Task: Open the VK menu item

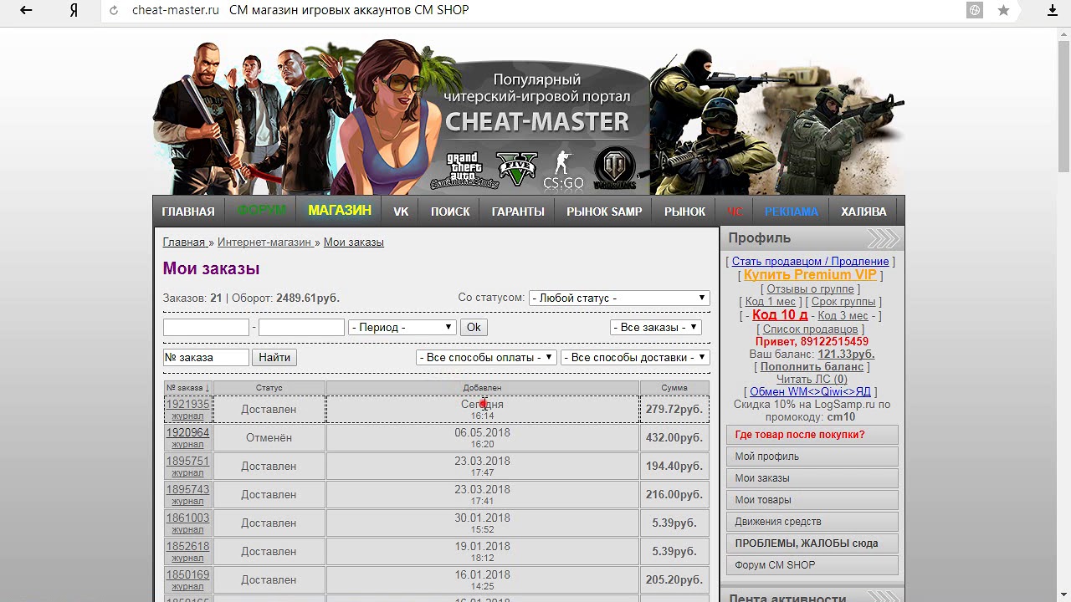Action: click(401, 212)
